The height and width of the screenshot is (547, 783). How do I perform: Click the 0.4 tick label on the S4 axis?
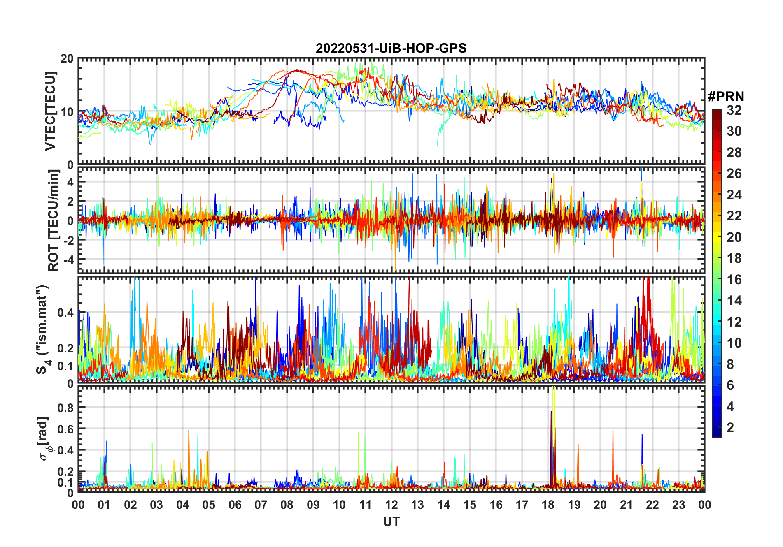[65, 313]
